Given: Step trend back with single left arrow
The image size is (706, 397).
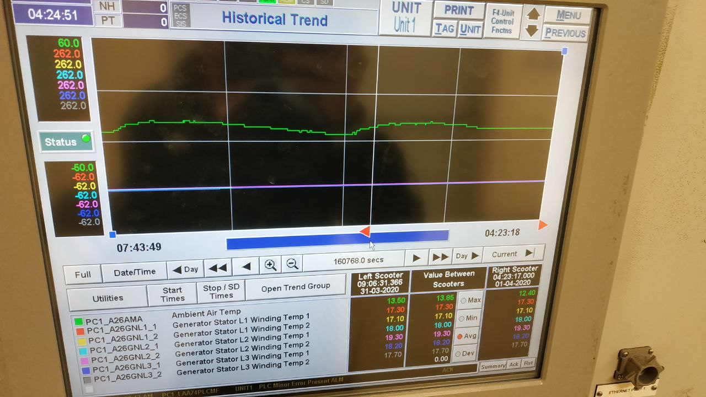Looking at the screenshot, I should coord(246,267).
